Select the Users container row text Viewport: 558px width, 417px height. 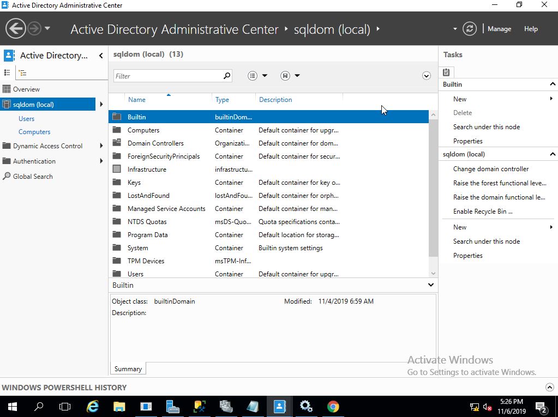click(x=136, y=274)
